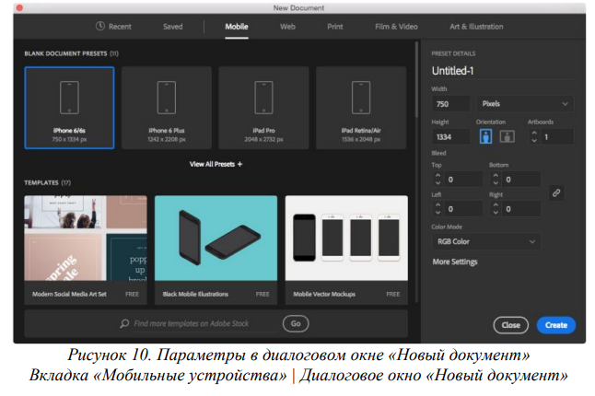Expand View All Presets

tap(216, 164)
